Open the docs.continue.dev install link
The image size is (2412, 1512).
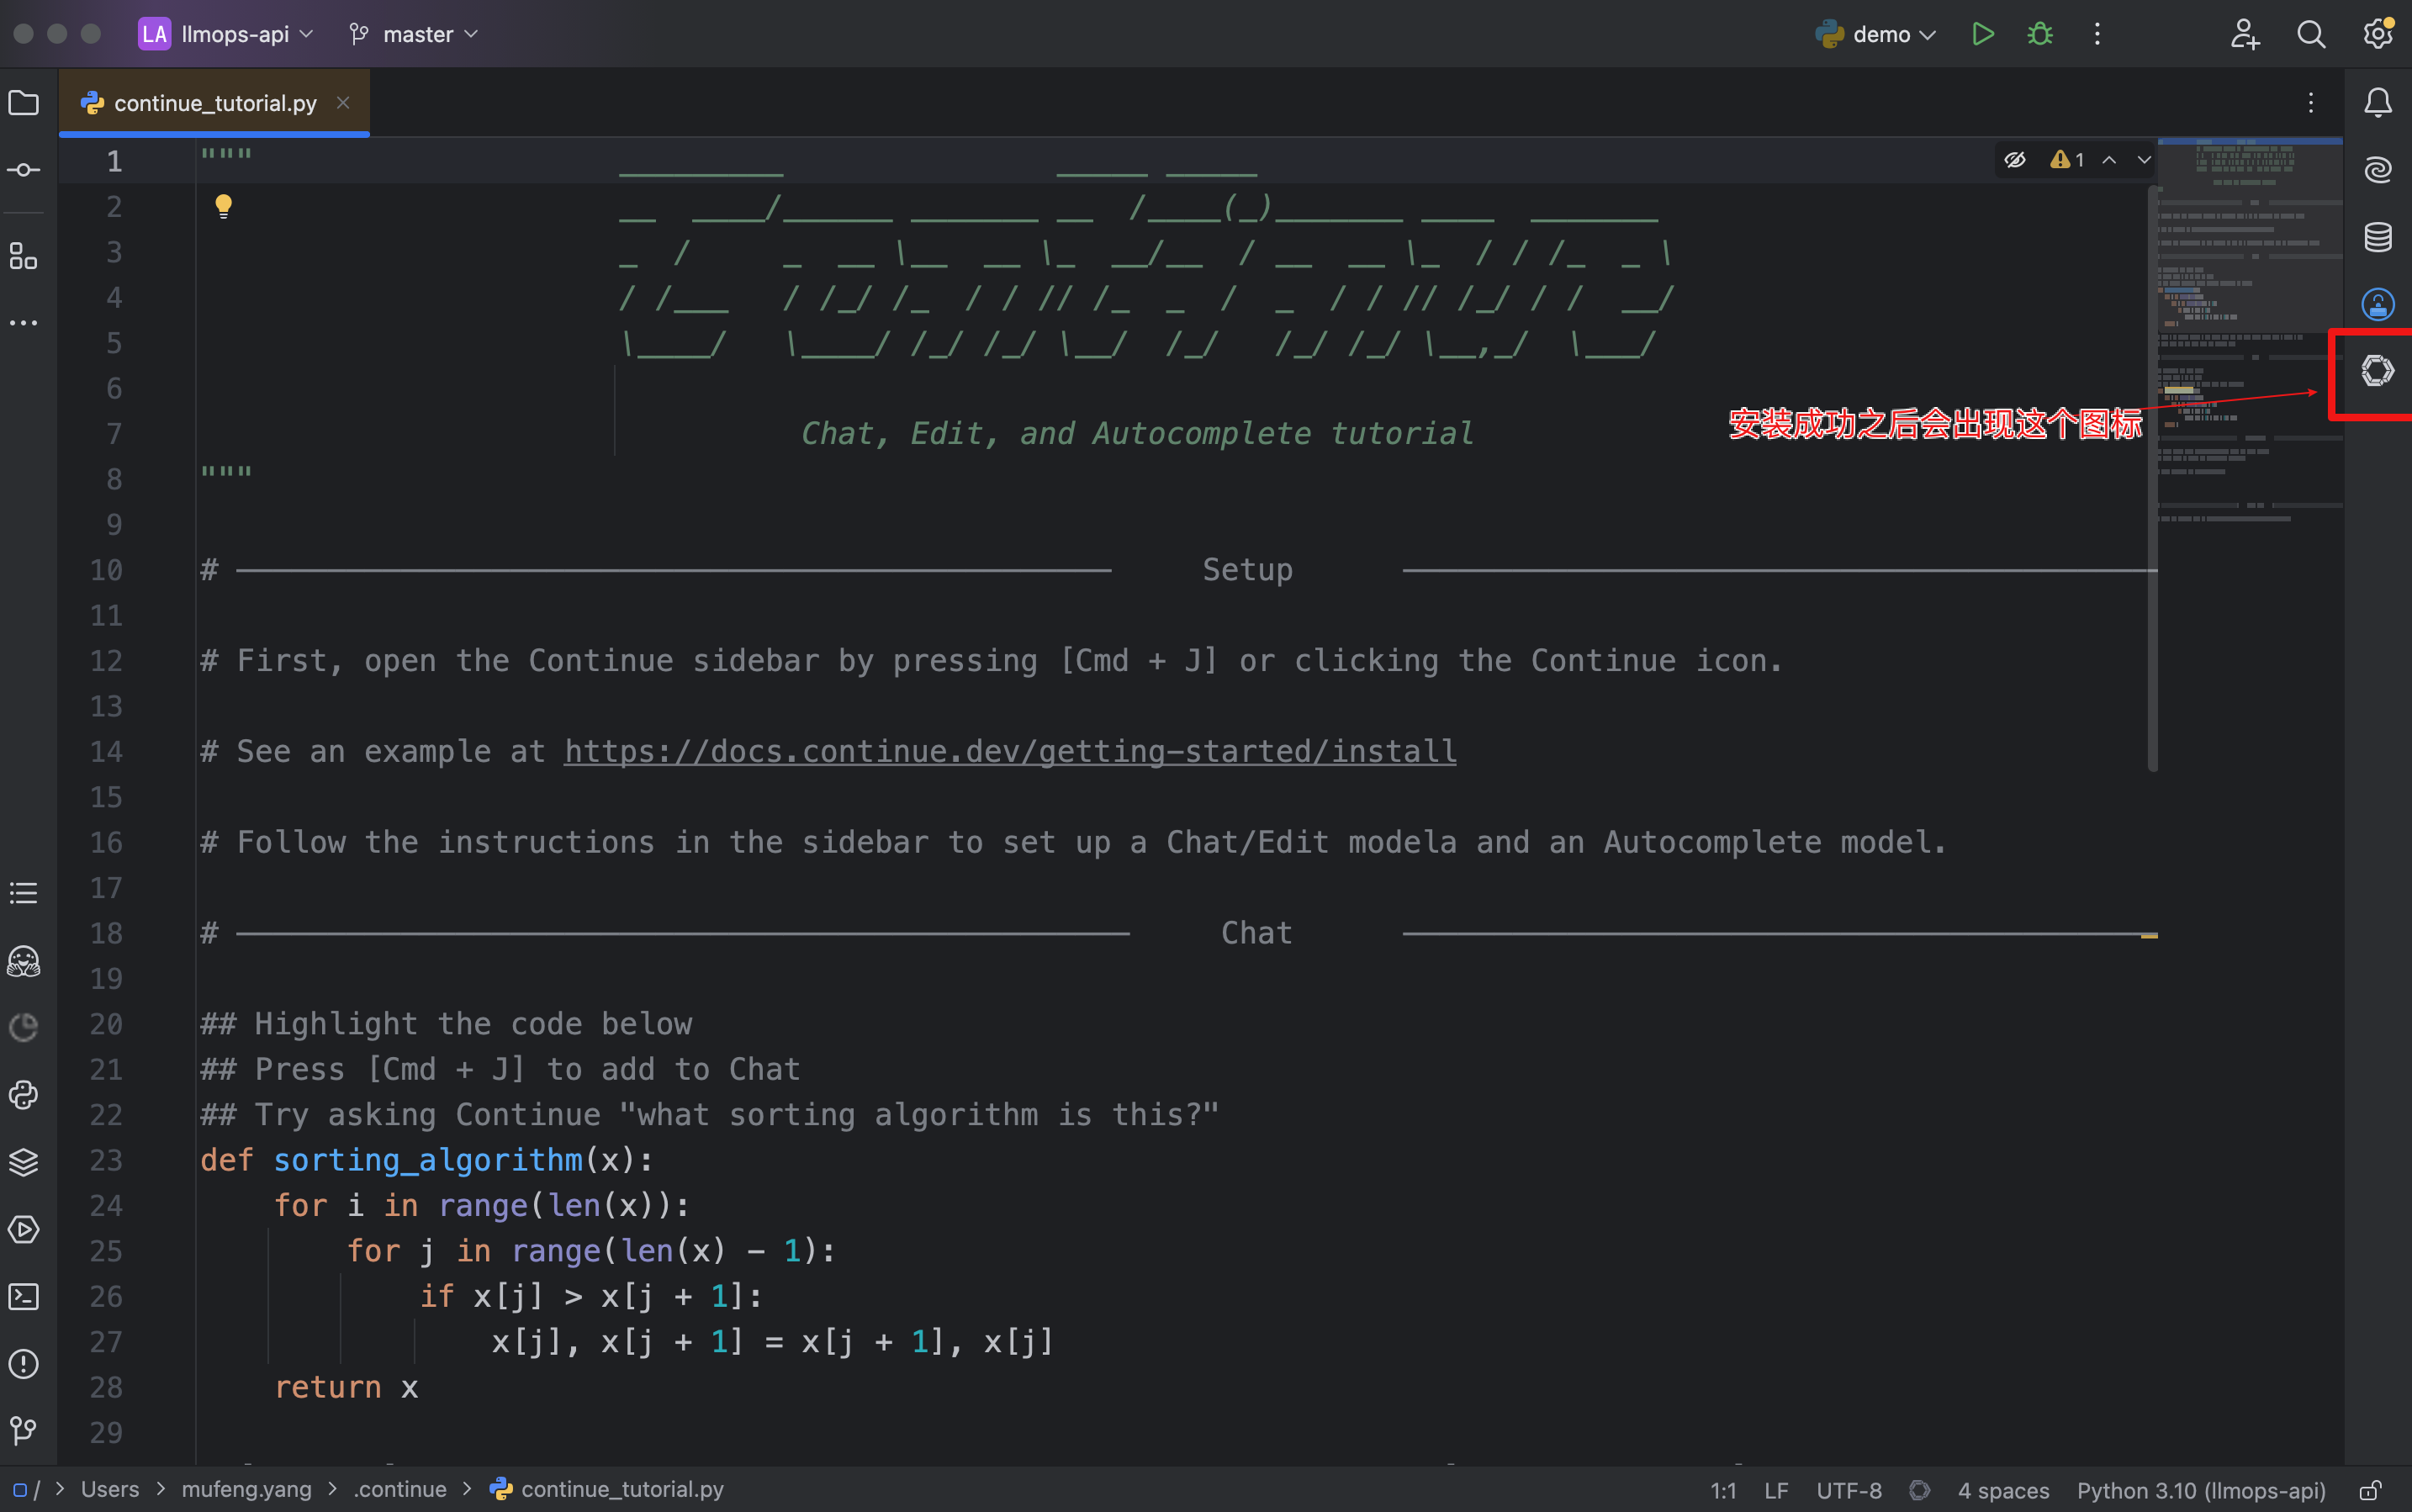[1008, 751]
